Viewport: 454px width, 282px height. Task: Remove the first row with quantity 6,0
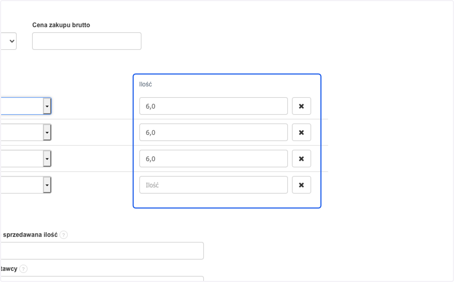[x=302, y=106]
